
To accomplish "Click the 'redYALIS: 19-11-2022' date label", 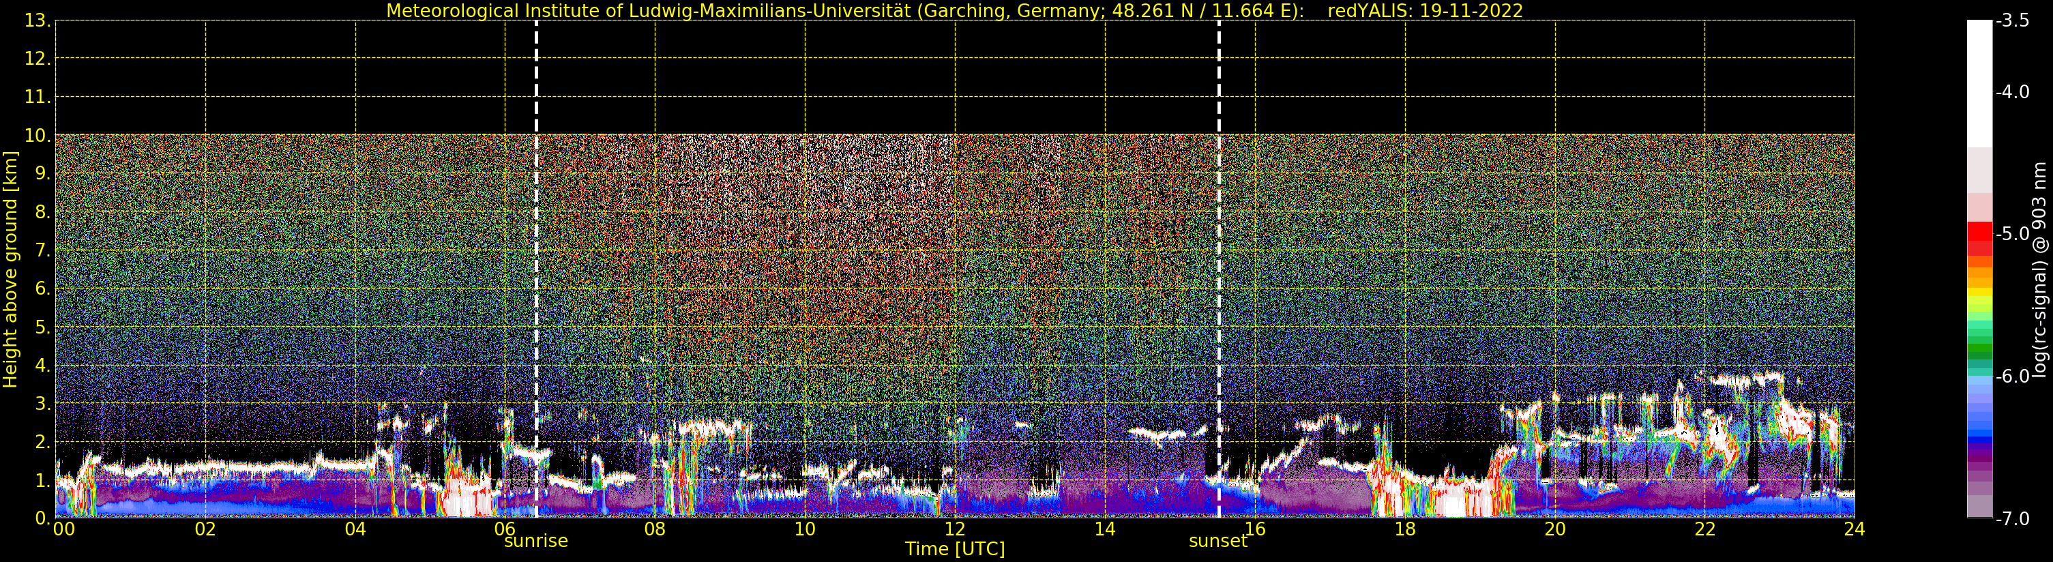I will (x=1425, y=10).
